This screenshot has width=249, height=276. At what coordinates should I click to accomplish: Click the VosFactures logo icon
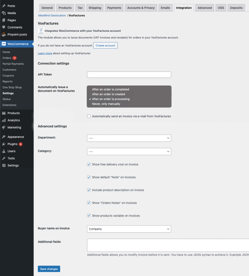[41, 31]
